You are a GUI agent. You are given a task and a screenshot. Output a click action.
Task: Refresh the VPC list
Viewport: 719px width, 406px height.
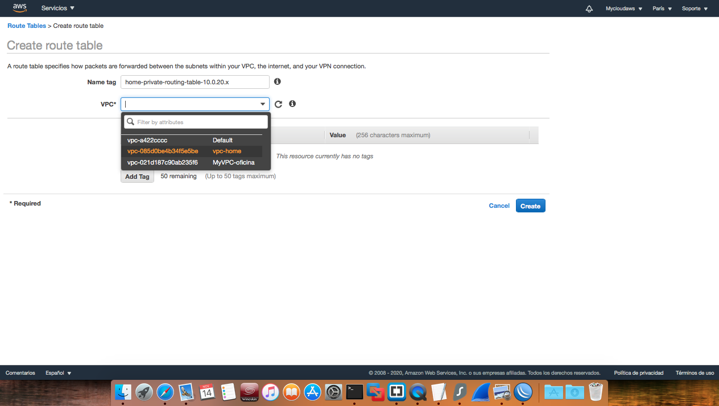pyautogui.click(x=278, y=104)
